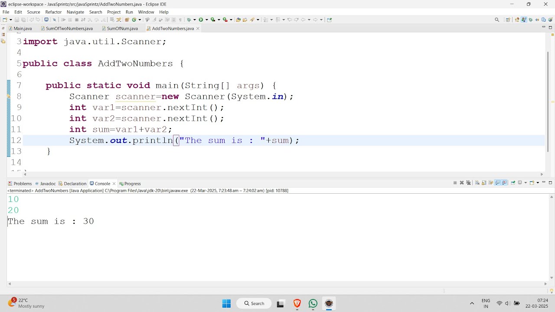Toggle Show Whitespace Characters pilcrow icon
Image resolution: width=555 pixels, height=312 pixels.
[180, 19]
